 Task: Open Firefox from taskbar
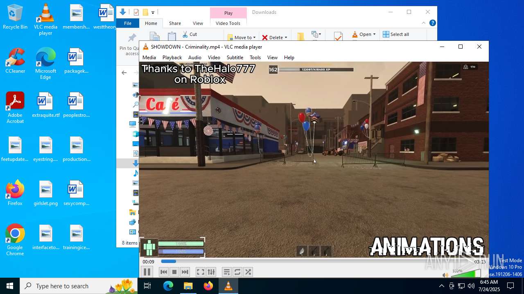[208, 286]
